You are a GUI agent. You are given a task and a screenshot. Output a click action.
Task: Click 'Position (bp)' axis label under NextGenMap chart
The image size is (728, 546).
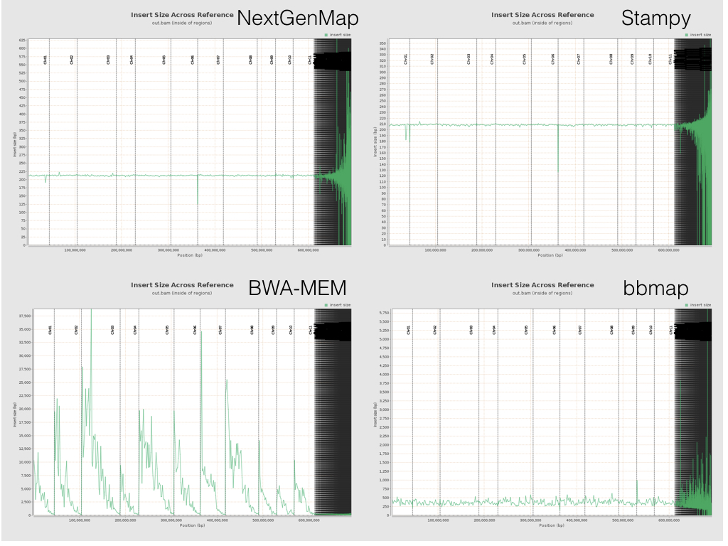190,255
